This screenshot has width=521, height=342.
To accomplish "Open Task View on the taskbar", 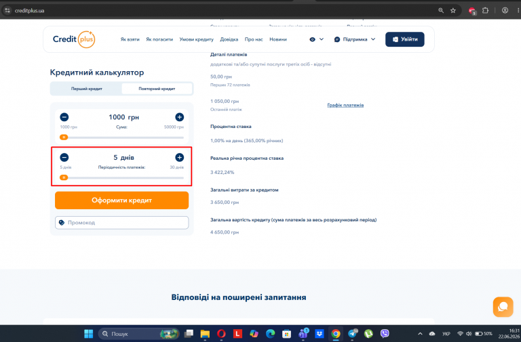I will pyautogui.click(x=189, y=334).
